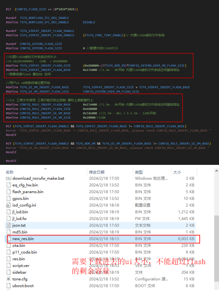This screenshot has height=290, width=219.
Task: Click the md5.bin file icon
Action: click(9, 232)
